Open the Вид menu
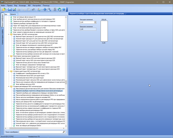Image resolution: width=173 pixels, height=138 pixels. pyautogui.click(x=16, y=6)
